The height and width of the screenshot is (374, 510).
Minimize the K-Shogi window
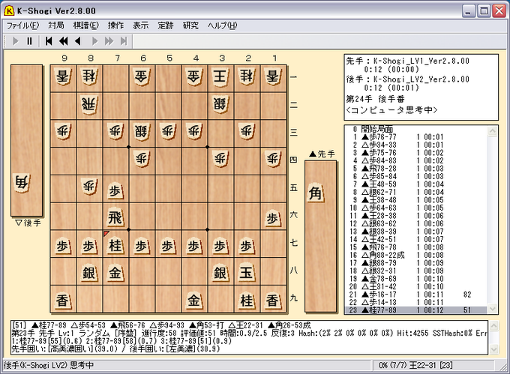(468, 11)
